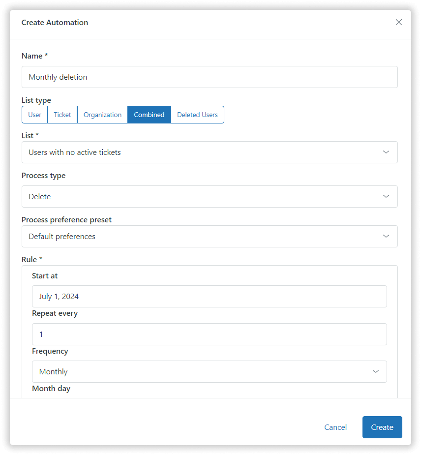The width and height of the screenshot is (421, 455).
Task: Select the User list type
Action: [x=35, y=115]
